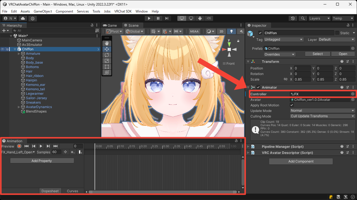Select the Hand view tool

(x=107, y=43)
